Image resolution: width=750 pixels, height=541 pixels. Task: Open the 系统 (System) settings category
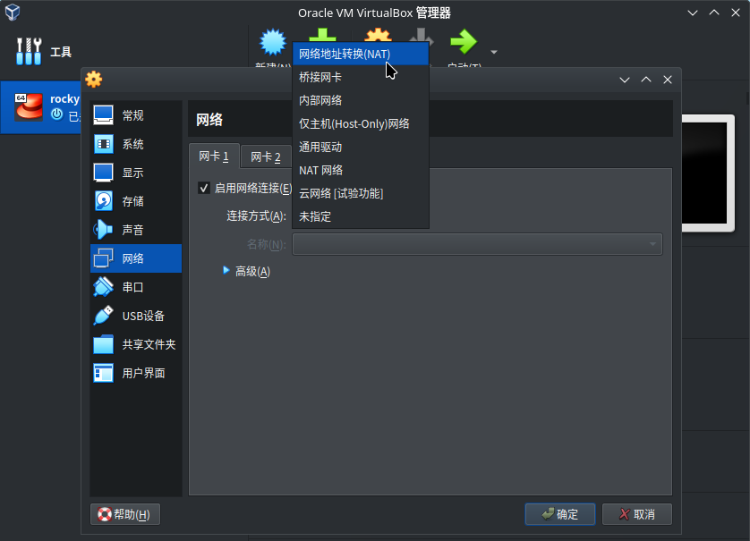136,144
